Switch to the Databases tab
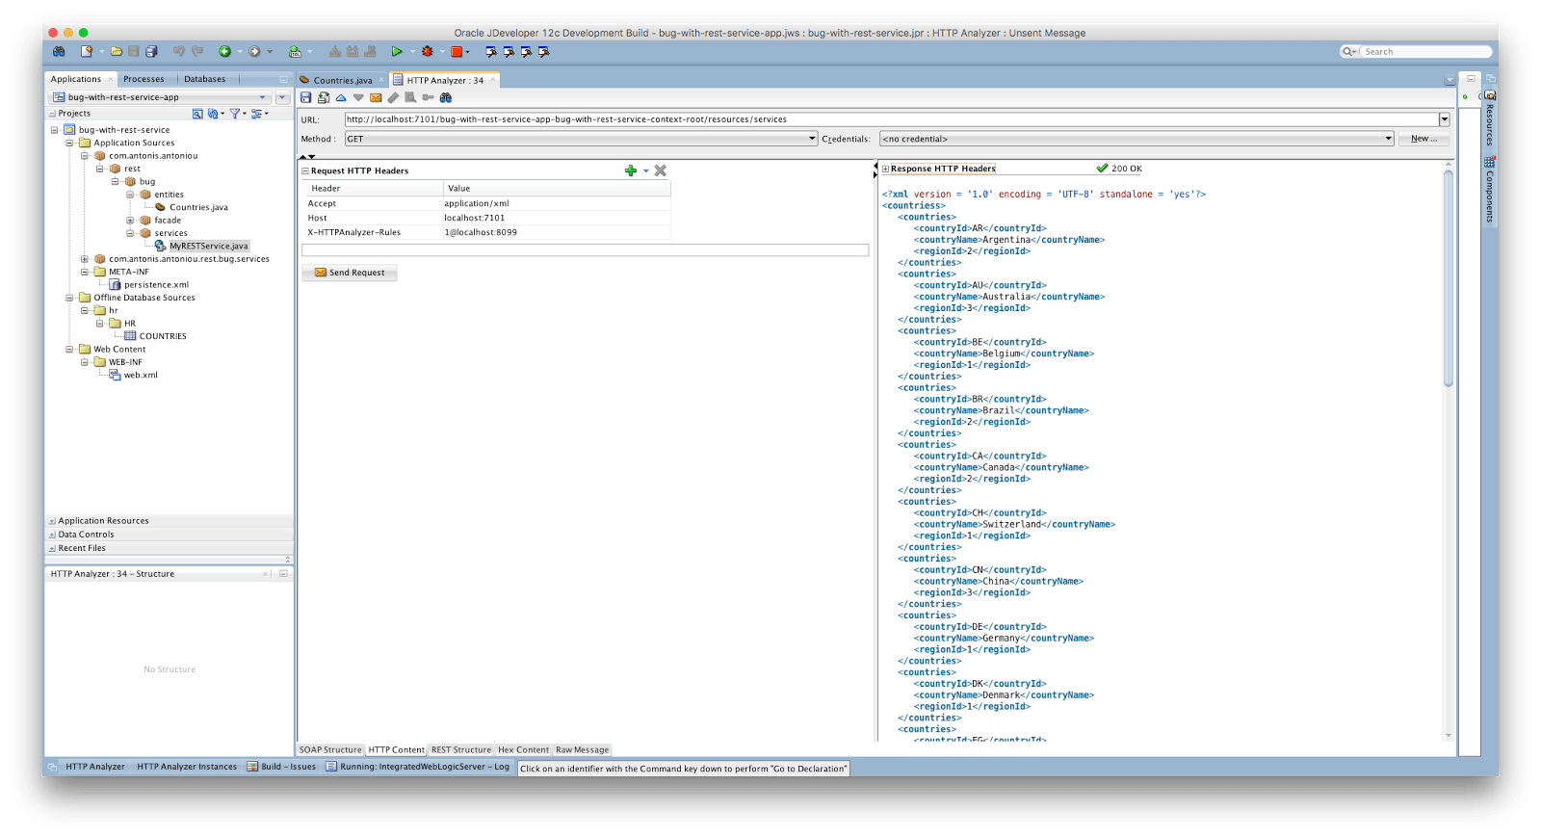 pyautogui.click(x=205, y=79)
